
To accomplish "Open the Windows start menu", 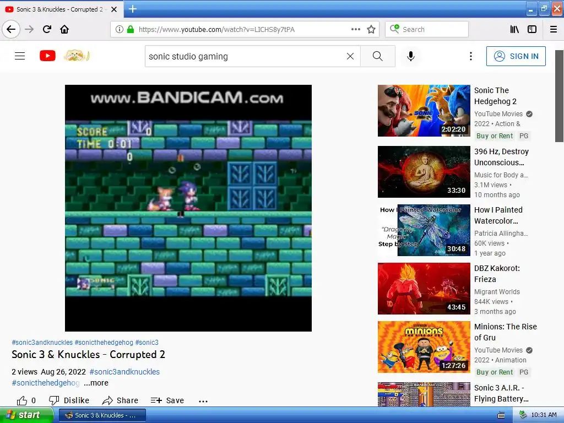I will [x=26, y=415].
